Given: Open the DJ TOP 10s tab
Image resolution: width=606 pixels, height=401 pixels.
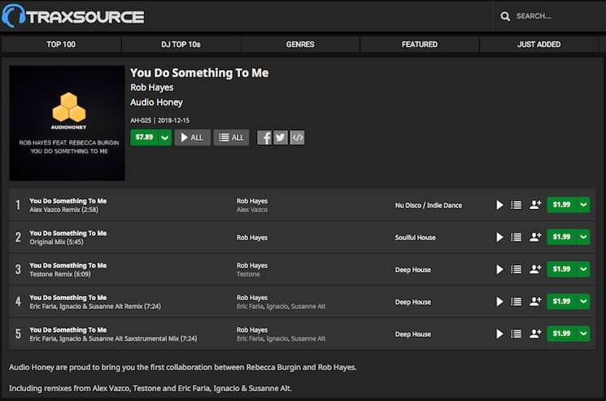Looking at the screenshot, I should pos(181,45).
